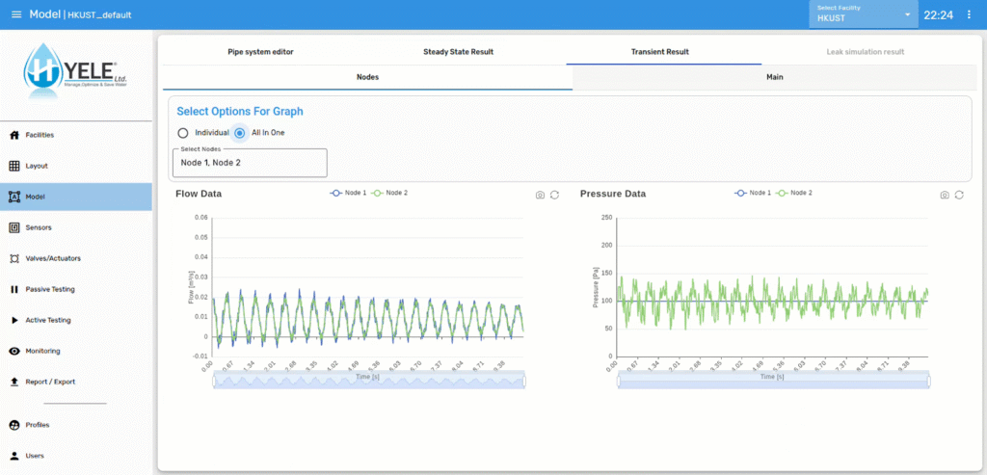Click the Layout grid icon
Image resolution: width=987 pixels, height=475 pixels.
click(x=14, y=166)
